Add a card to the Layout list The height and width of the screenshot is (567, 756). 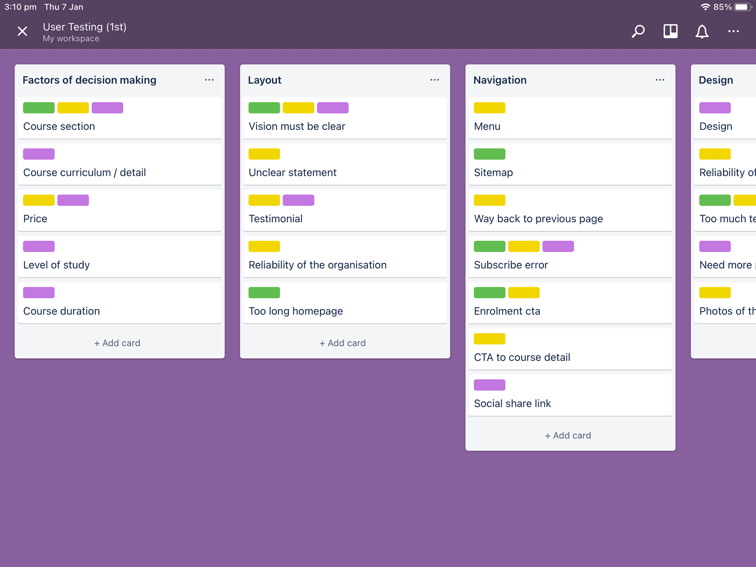click(x=343, y=343)
